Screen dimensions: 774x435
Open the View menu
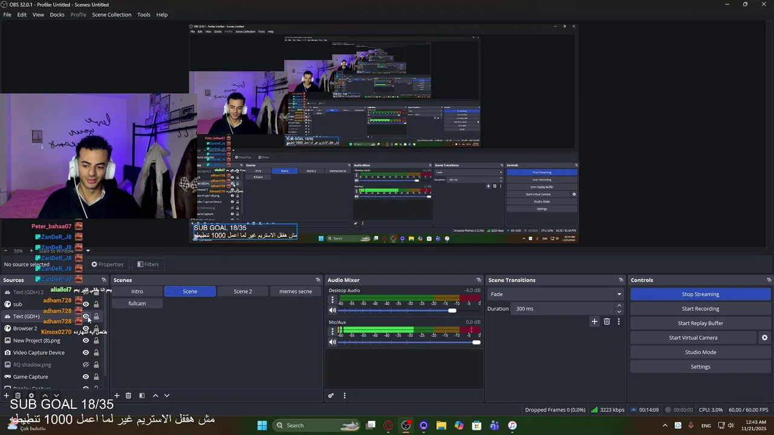click(38, 14)
